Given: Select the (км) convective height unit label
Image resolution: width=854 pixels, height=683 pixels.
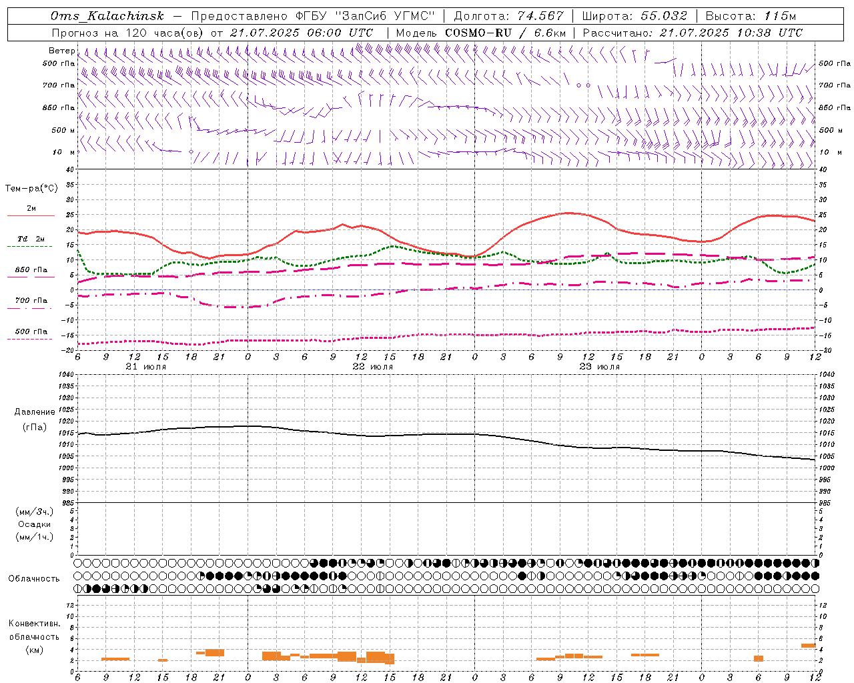Looking at the screenshot, I should [x=35, y=650].
